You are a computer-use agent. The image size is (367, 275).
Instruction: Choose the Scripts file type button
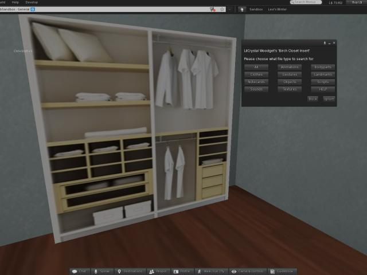coord(323,82)
